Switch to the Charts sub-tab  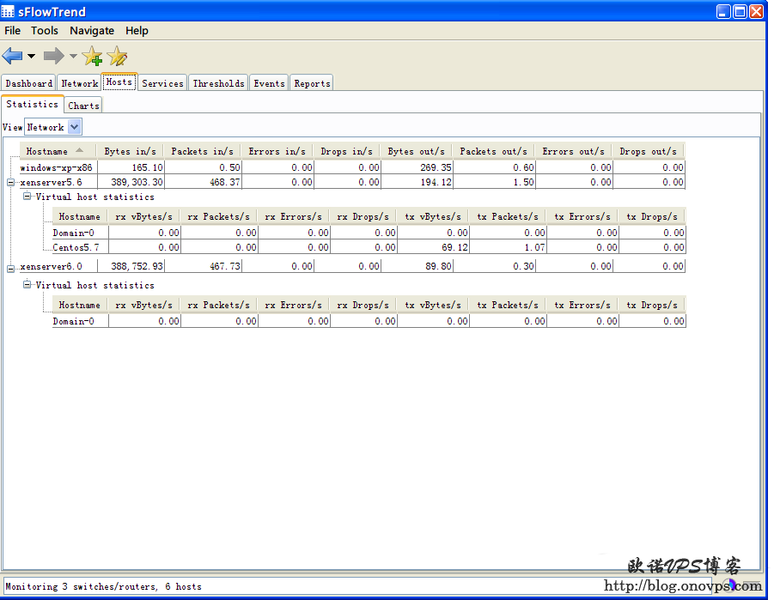(x=83, y=106)
